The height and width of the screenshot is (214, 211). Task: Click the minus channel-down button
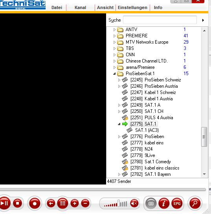click(85, 203)
